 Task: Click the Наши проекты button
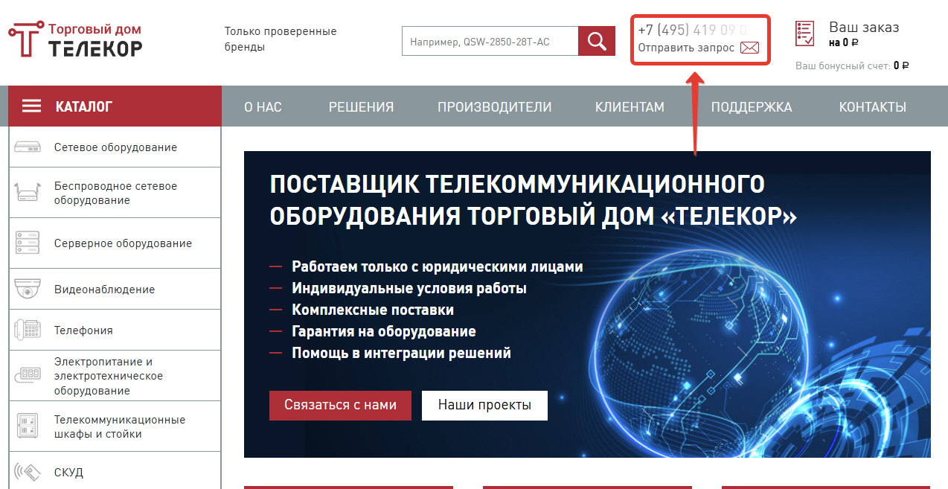tap(484, 406)
